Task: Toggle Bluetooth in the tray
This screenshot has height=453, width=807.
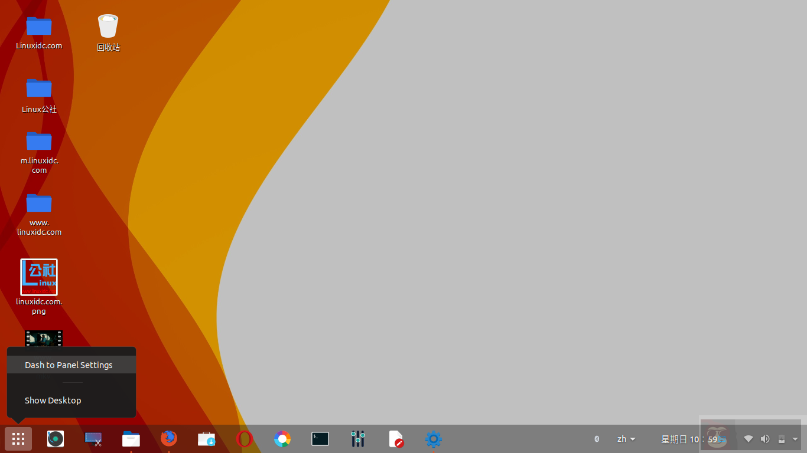Action: point(596,439)
